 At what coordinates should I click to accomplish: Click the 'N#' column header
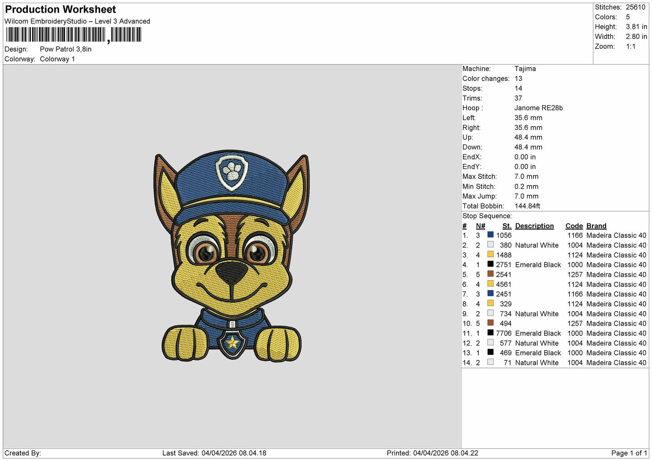click(480, 226)
